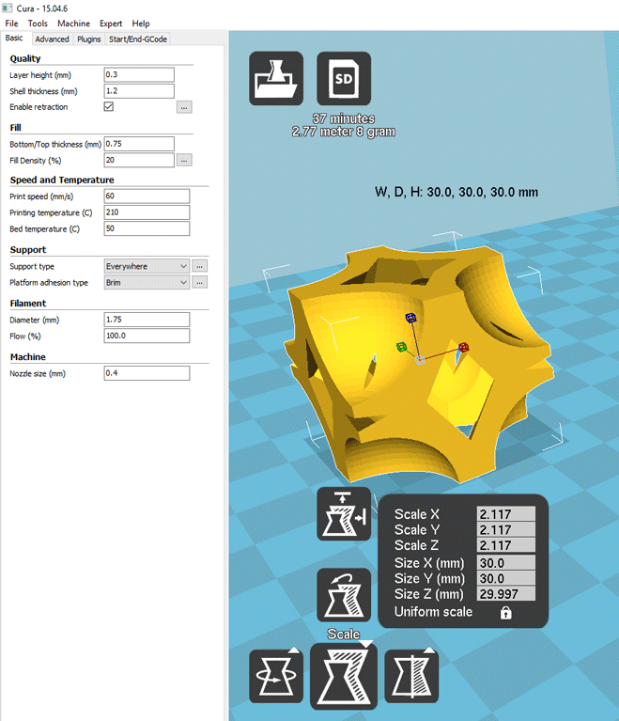
Task: Click the Cura application icon in title bar
Action: tap(8, 8)
